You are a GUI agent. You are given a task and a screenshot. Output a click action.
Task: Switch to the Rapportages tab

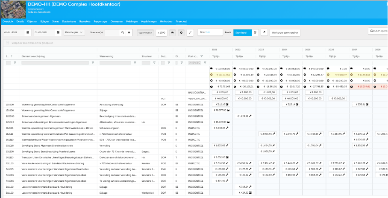tap(100, 21)
